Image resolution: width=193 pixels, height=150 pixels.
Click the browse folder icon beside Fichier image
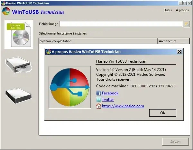click(186, 24)
